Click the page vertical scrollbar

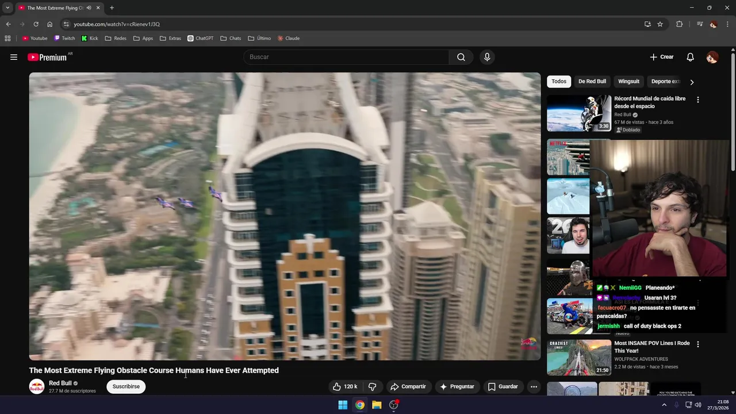coord(733,112)
